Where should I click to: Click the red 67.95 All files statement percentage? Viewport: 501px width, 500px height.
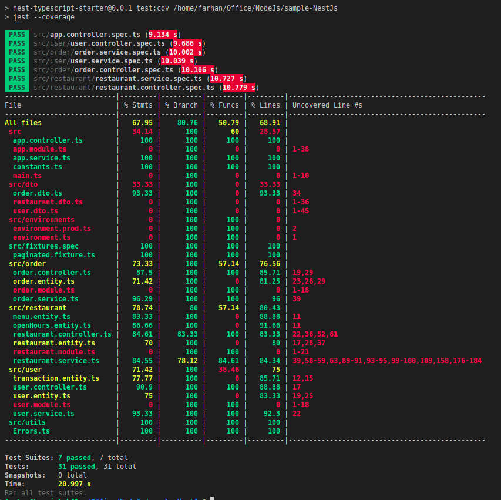pos(143,122)
